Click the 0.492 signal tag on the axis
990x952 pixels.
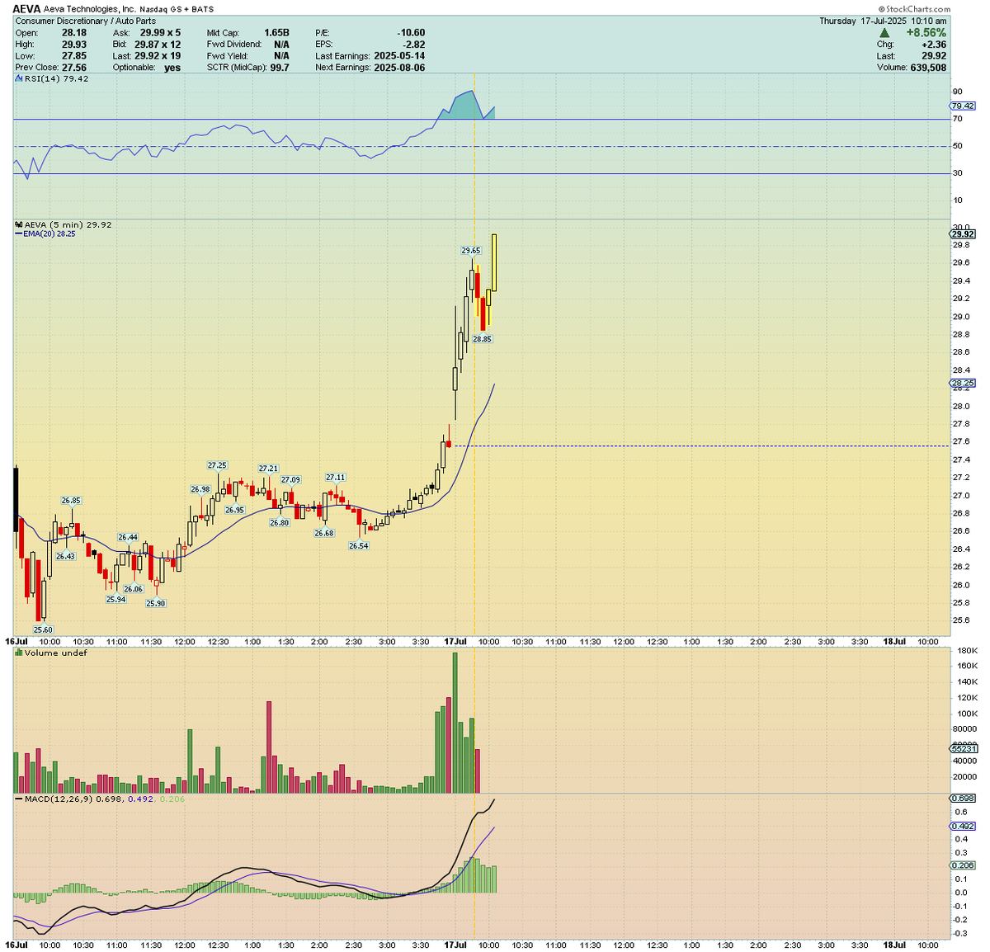coord(964,826)
